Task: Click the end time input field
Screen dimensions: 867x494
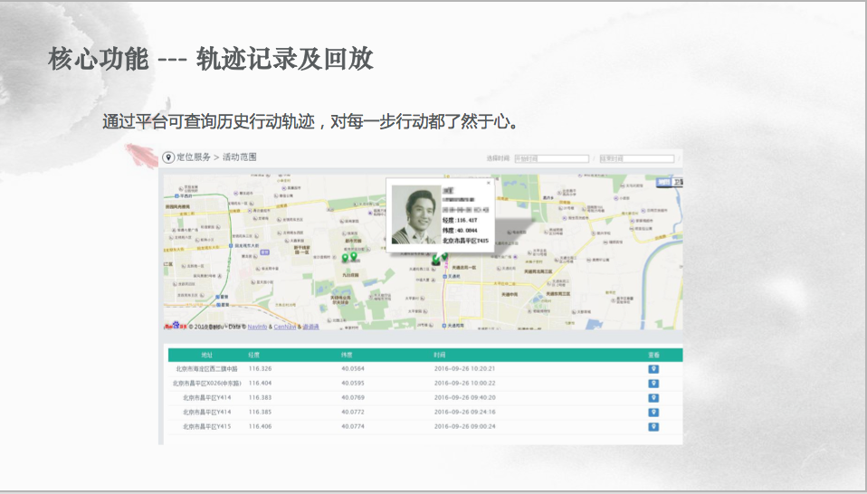Action: pyautogui.click(x=636, y=158)
